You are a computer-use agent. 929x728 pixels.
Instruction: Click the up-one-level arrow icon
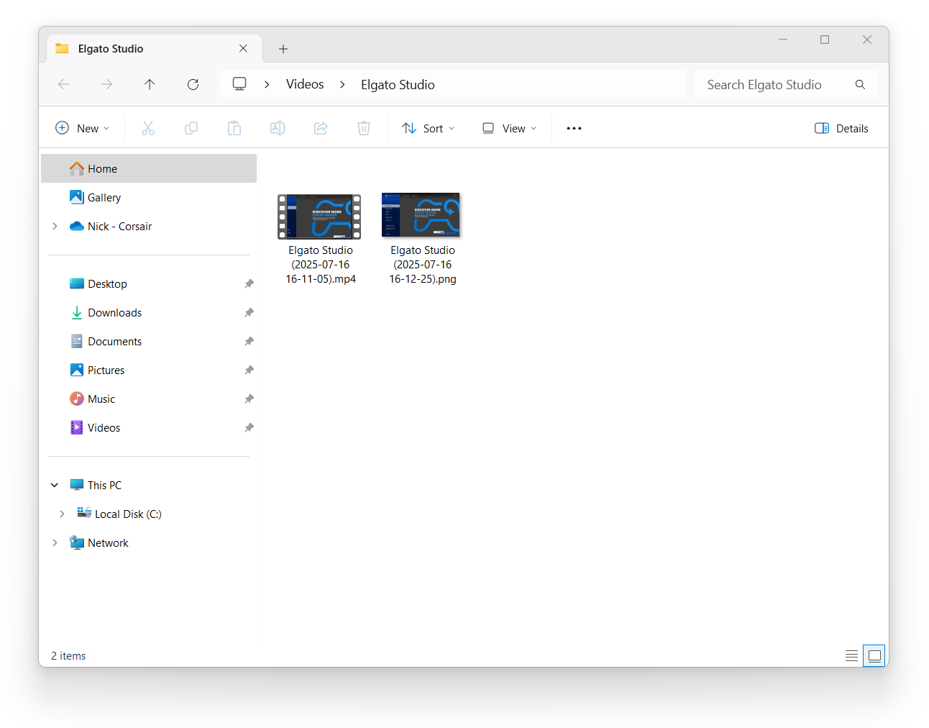point(150,84)
